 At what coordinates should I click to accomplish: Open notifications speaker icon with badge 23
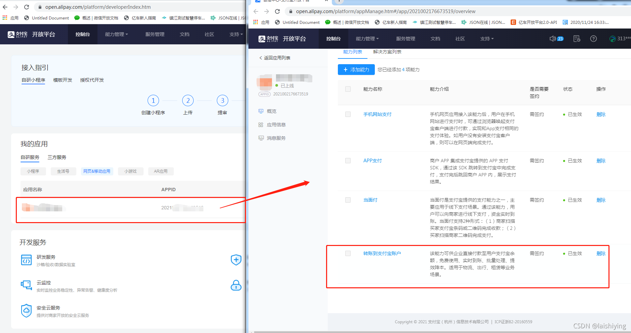click(x=556, y=39)
